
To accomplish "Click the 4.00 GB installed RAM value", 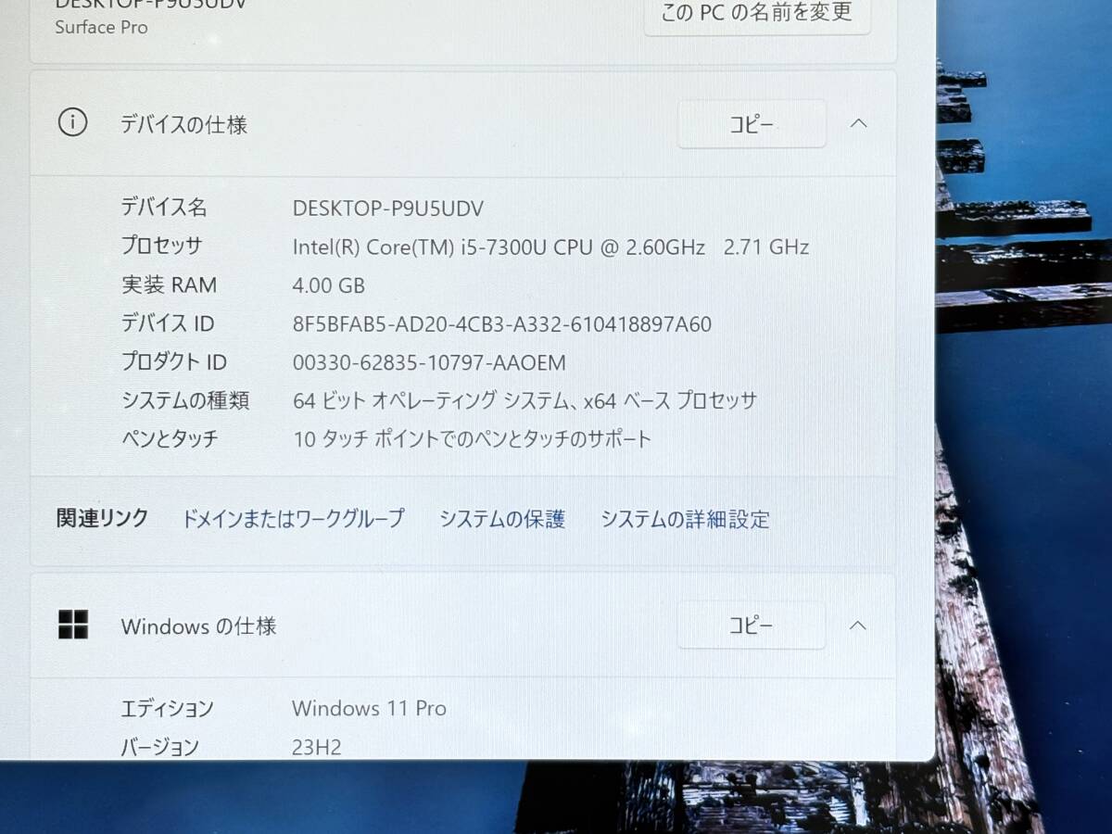I will pos(329,285).
